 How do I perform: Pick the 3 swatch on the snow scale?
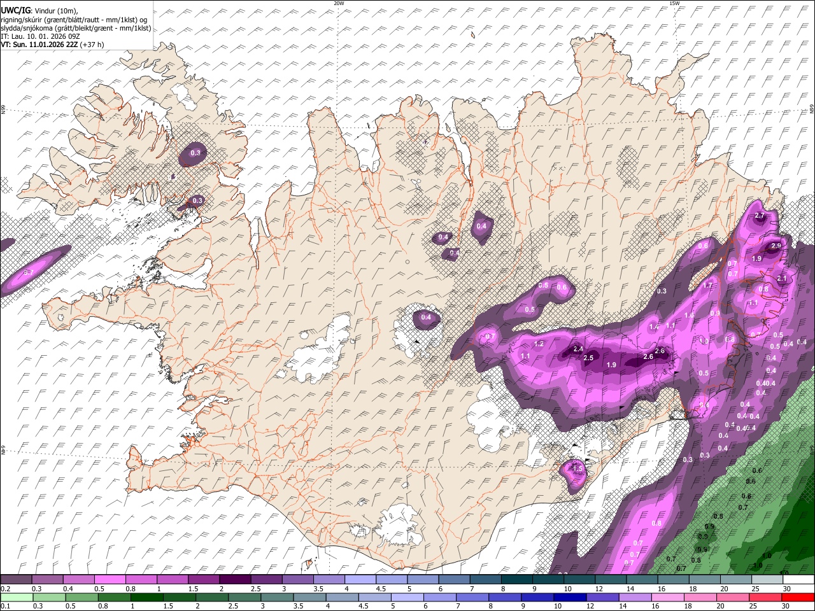pos(297,580)
